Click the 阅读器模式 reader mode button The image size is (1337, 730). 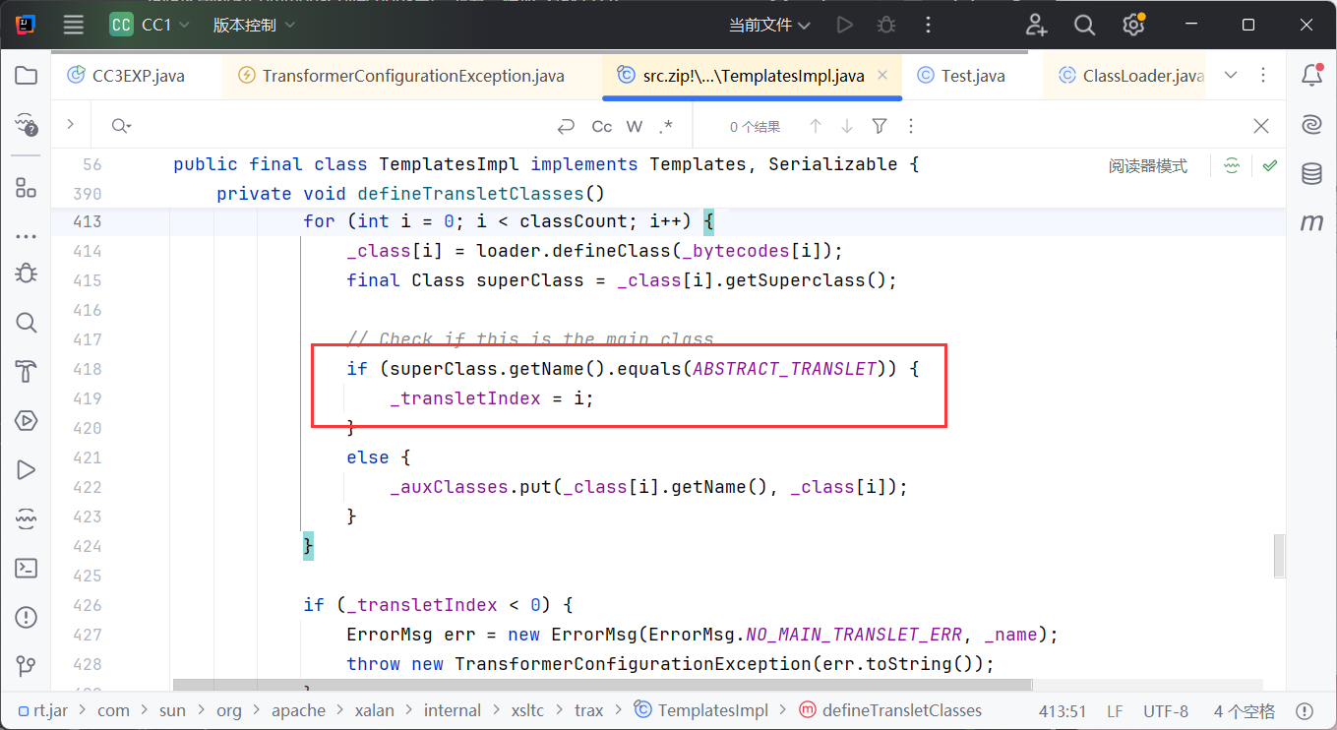pyautogui.click(x=1147, y=166)
